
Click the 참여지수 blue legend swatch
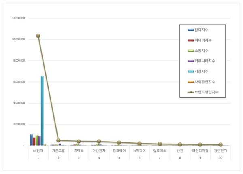point(190,30)
